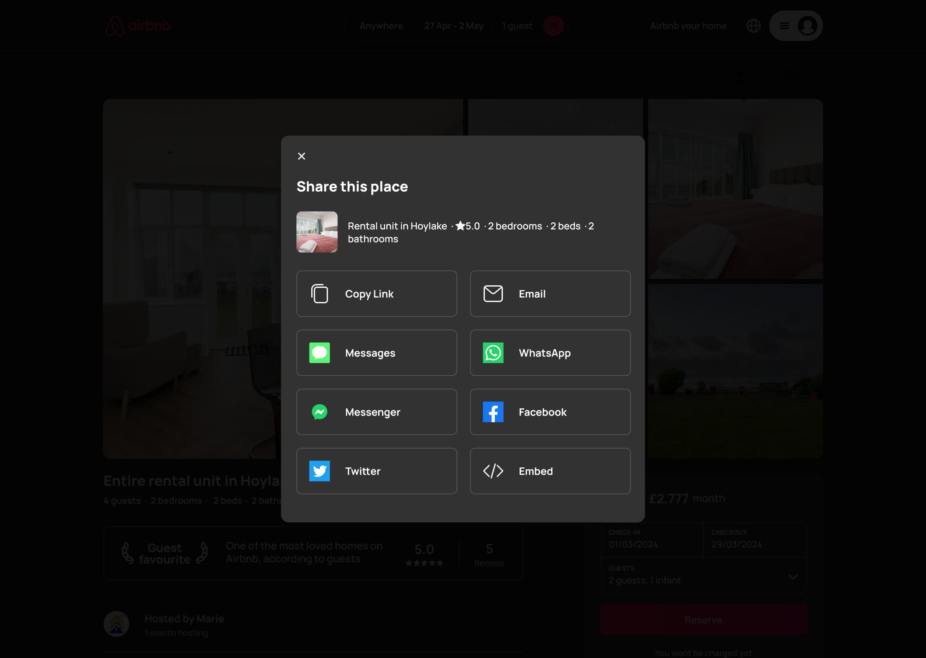The width and height of the screenshot is (926, 658).
Task: Share via the WhatsApp text label
Action: tap(544, 353)
